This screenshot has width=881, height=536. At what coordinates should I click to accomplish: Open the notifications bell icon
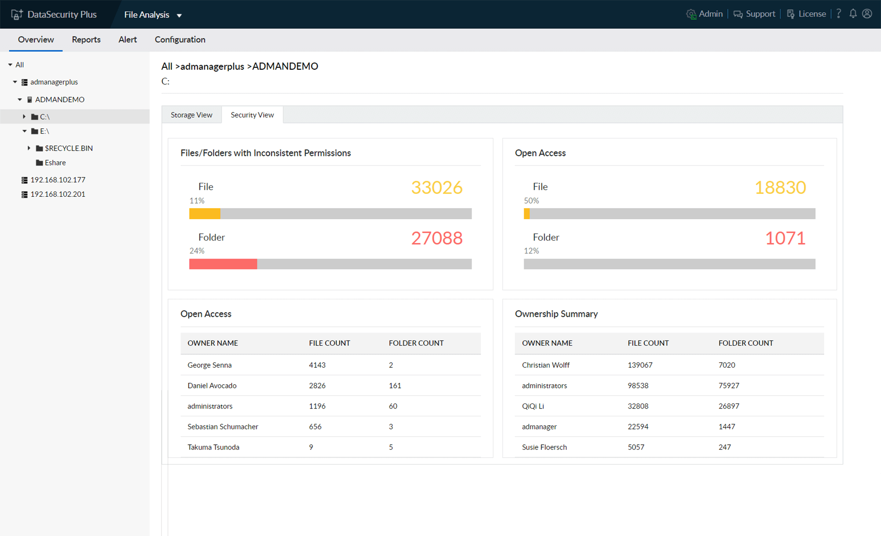pyautogui.click(x=853, y=14)
